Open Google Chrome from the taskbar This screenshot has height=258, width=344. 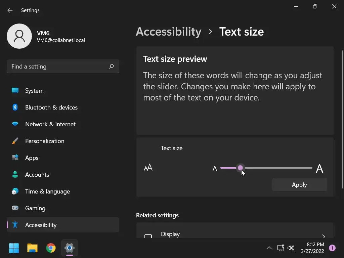coord(51,248)
